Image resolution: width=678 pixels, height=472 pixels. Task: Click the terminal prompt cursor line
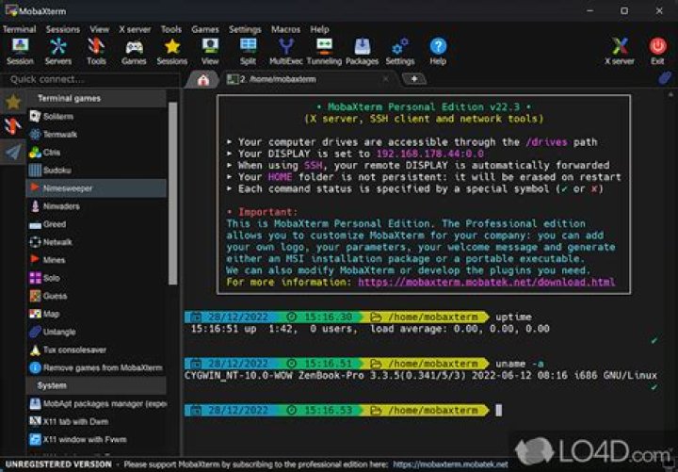pyautogui.click(x=498, y=410)
